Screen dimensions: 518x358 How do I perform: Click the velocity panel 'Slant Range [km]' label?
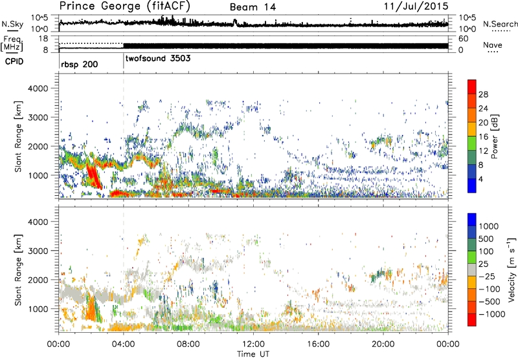click(x=18, y=269)
